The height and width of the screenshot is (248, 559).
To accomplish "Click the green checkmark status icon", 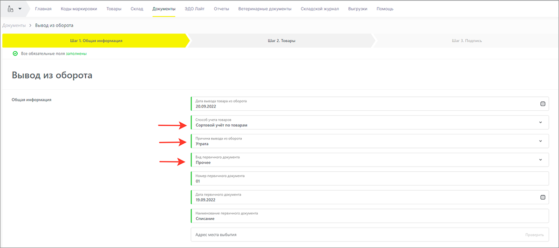I will 15,54.
